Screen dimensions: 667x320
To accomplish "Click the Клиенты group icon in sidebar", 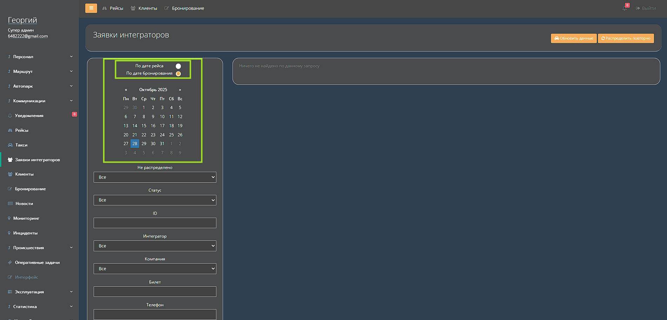I will tap(10, 174).
